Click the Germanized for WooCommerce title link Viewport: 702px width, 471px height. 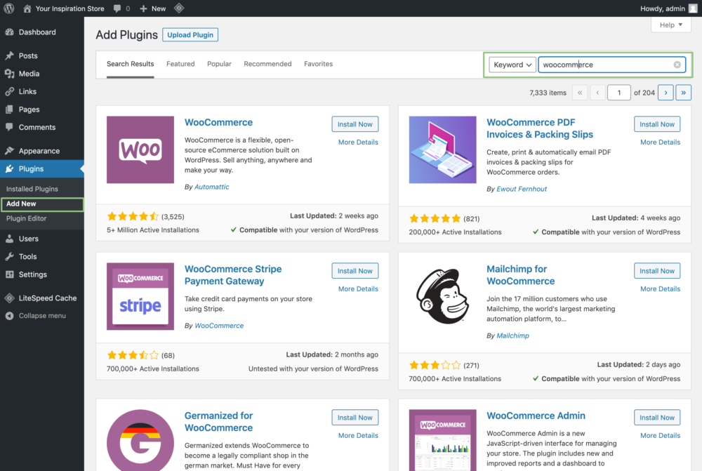219,422
